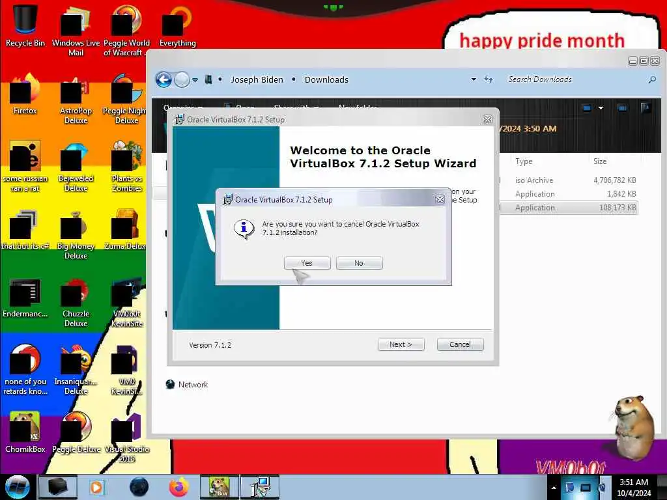Screen dimensions: 667x500
Task: Select Downloads breadcrumb in address bar
Action: 326,79
